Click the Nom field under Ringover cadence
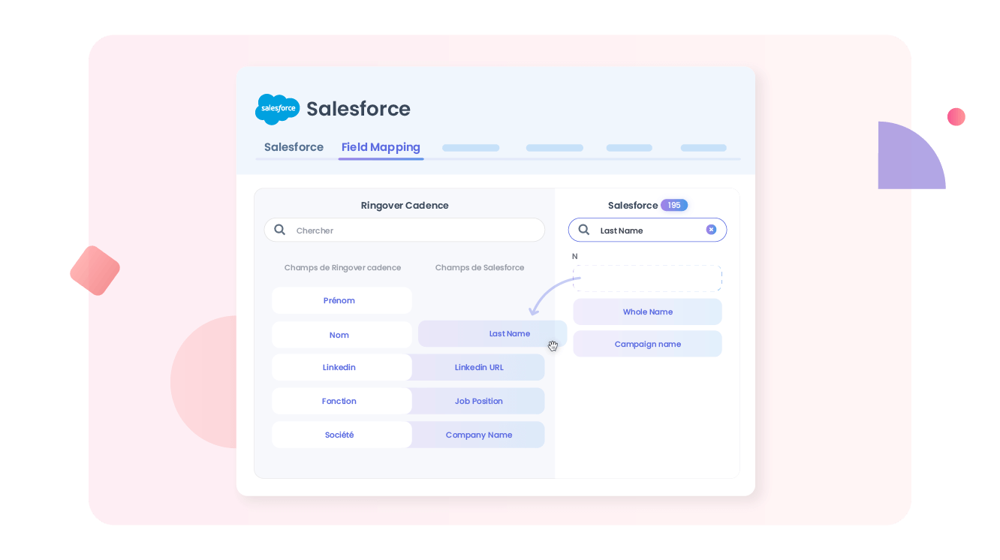 click(x=339, y=335)
